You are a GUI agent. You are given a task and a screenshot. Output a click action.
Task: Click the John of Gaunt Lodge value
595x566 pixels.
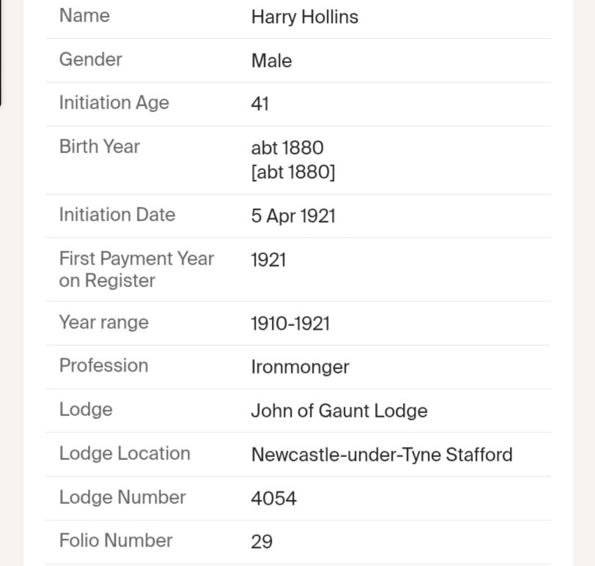click(339, 410)
